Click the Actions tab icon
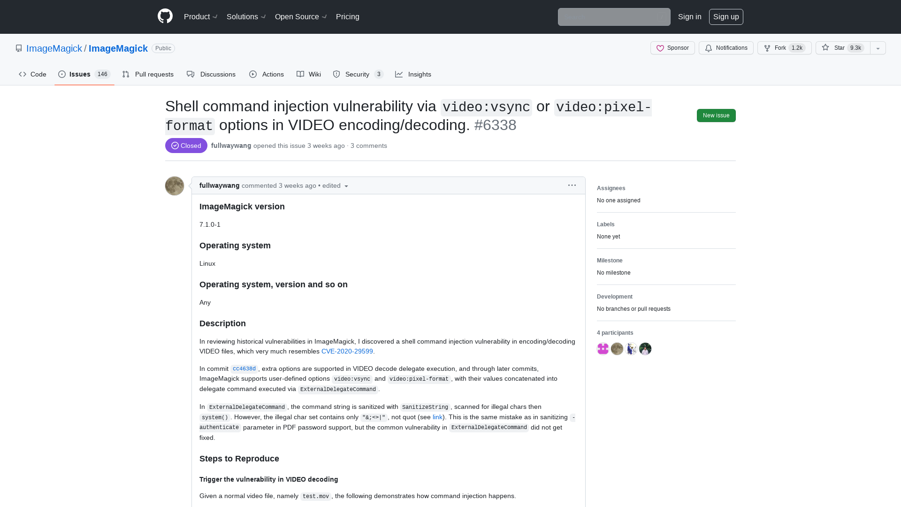The height and width of the screenshot is (507, 901). tap(253, 74)
